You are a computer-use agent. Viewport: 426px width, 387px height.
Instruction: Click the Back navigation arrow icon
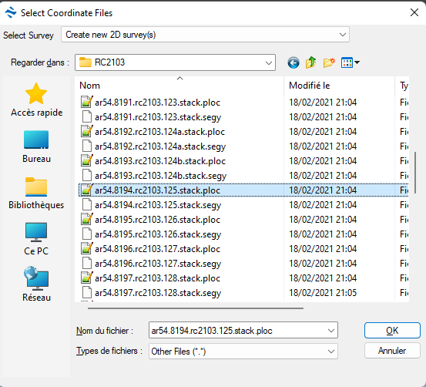point(294,62)
